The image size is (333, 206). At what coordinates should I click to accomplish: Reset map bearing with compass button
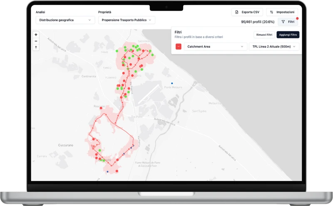tap(36, 47)
